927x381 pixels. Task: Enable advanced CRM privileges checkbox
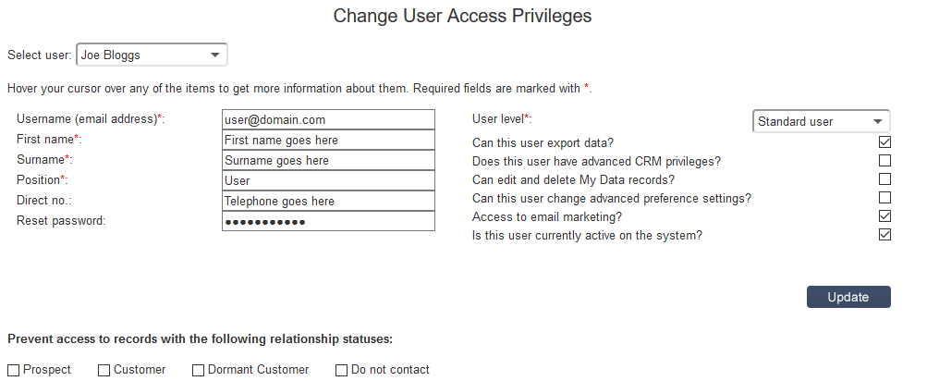coord(884,161)
